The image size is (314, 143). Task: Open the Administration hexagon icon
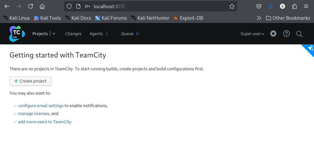pos(273,34)
